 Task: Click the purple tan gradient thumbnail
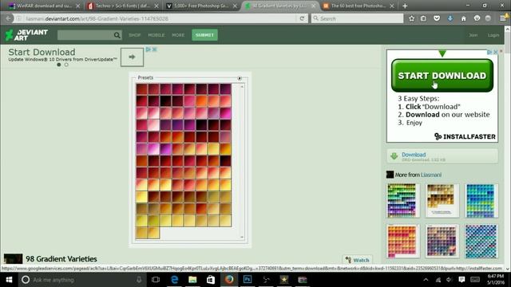pyautogui.click(x=442, y=241)
